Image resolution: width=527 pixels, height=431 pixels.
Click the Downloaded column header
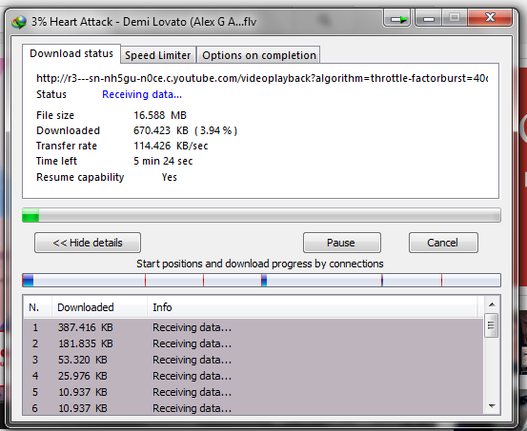tap(99, 307)
